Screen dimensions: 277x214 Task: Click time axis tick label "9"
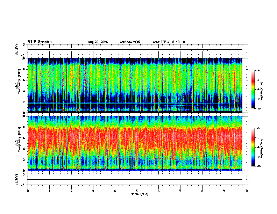click(224, 191)
